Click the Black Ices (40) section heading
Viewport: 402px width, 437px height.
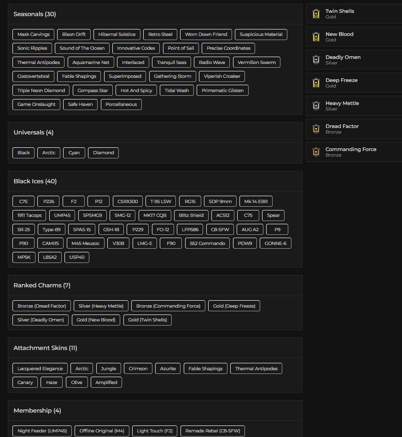pyautogui.click(x=35, y=181)
